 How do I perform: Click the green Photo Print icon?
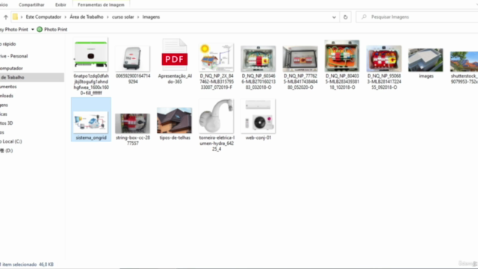40,30
